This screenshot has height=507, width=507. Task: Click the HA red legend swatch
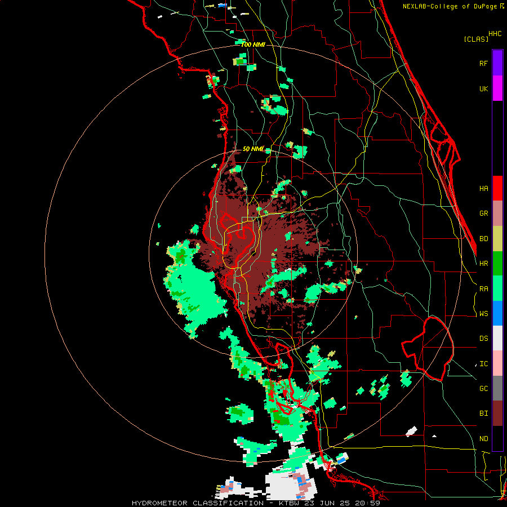[497, 188]
